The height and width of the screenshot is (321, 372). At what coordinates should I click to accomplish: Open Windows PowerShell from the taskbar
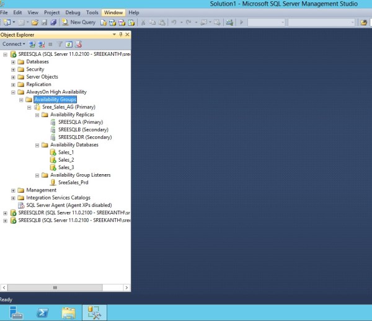click(43, 312)
